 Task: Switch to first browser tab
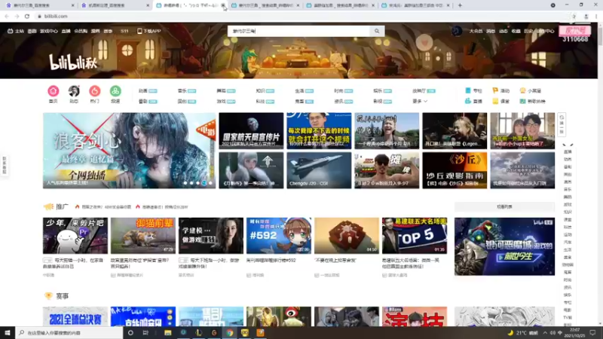pyautogui.click(x=38, y=5)
